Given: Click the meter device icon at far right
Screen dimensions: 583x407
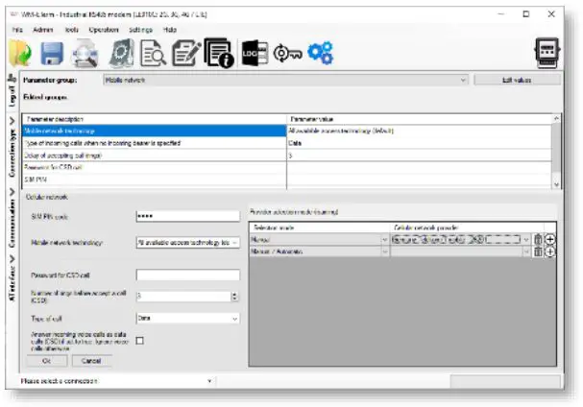Looking at the screenshot, I should pyautogui.click(x=547, y=53).
